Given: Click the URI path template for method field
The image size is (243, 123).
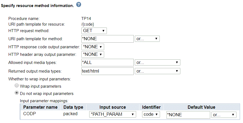Looking at the screenshot, I should [107, 39].
